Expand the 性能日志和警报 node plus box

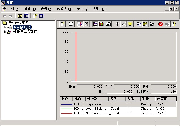tap(4, 32)
